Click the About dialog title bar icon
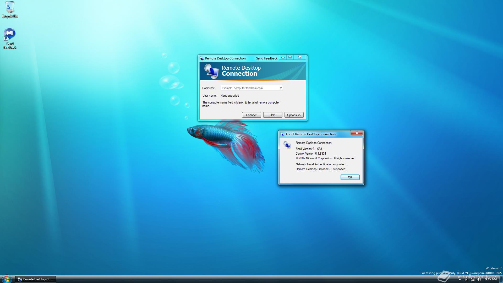The width and height of the screenshot is (503, 283). coord(282,134)
